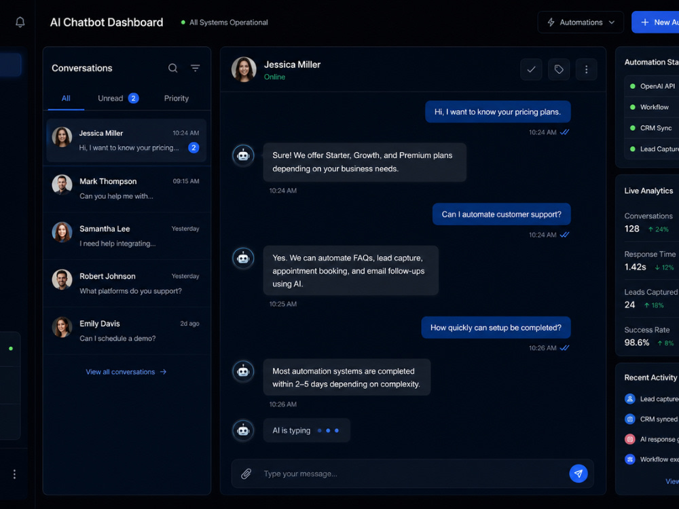Click the 'AI is typing' indicator bubble
679x509 pixels.
(306, 430)
